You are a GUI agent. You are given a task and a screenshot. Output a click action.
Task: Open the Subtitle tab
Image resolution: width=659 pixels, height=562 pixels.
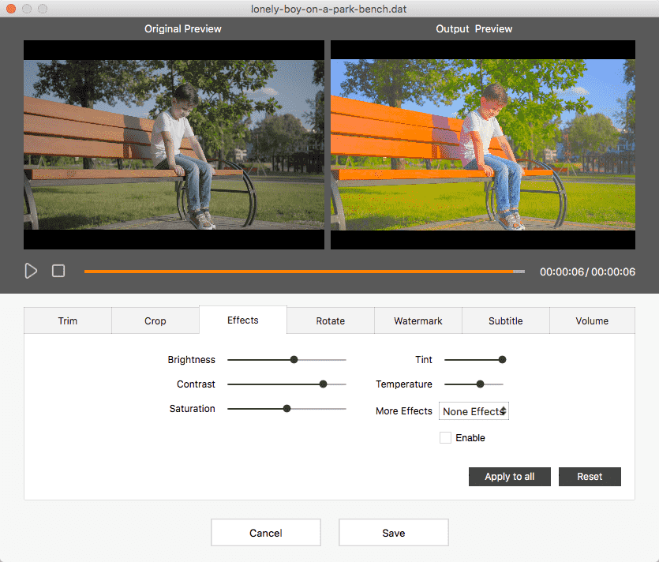(505, 320)
